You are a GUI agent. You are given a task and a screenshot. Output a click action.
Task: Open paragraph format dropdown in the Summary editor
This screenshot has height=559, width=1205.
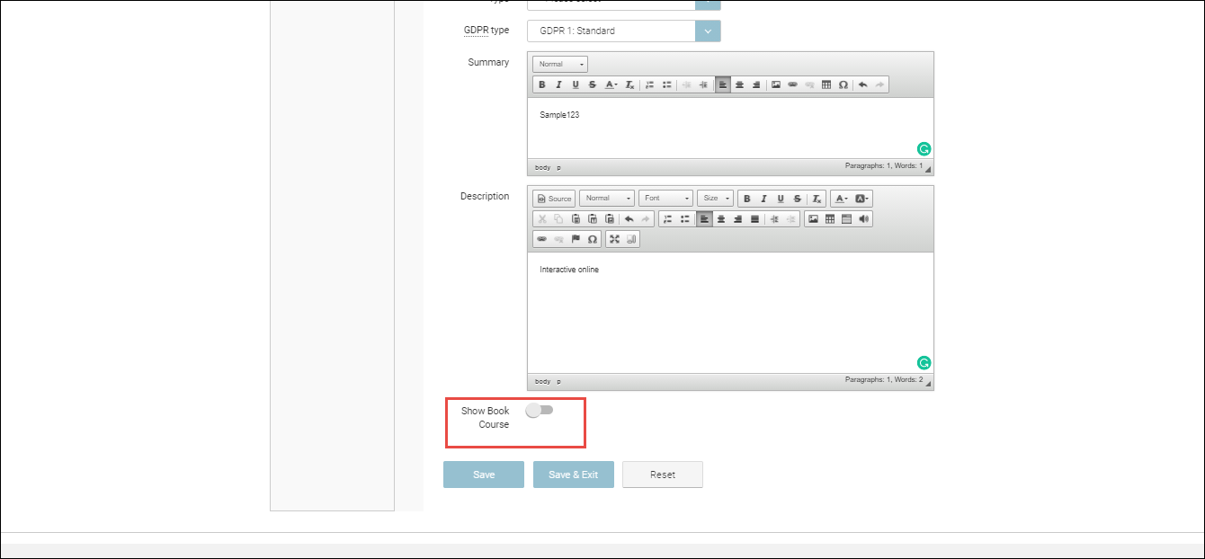[559, 64]
